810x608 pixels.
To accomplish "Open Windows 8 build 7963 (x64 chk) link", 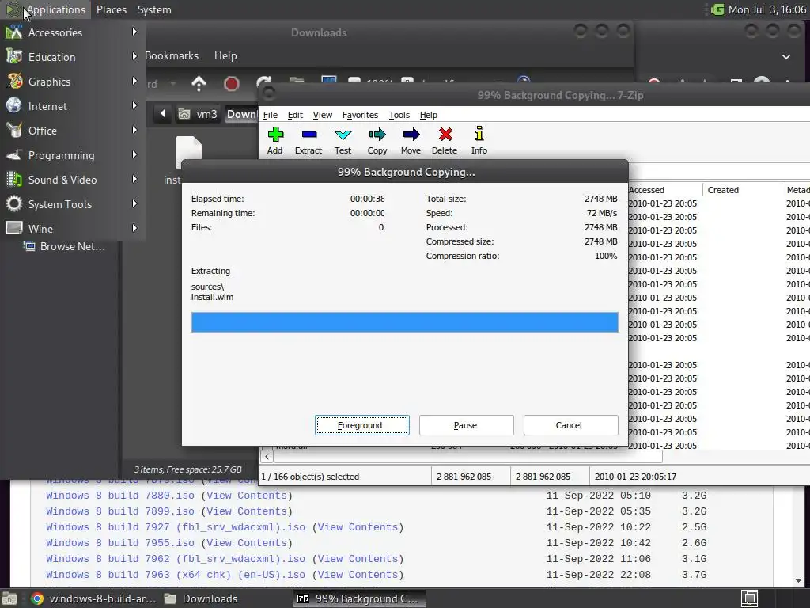I will 176,575.
